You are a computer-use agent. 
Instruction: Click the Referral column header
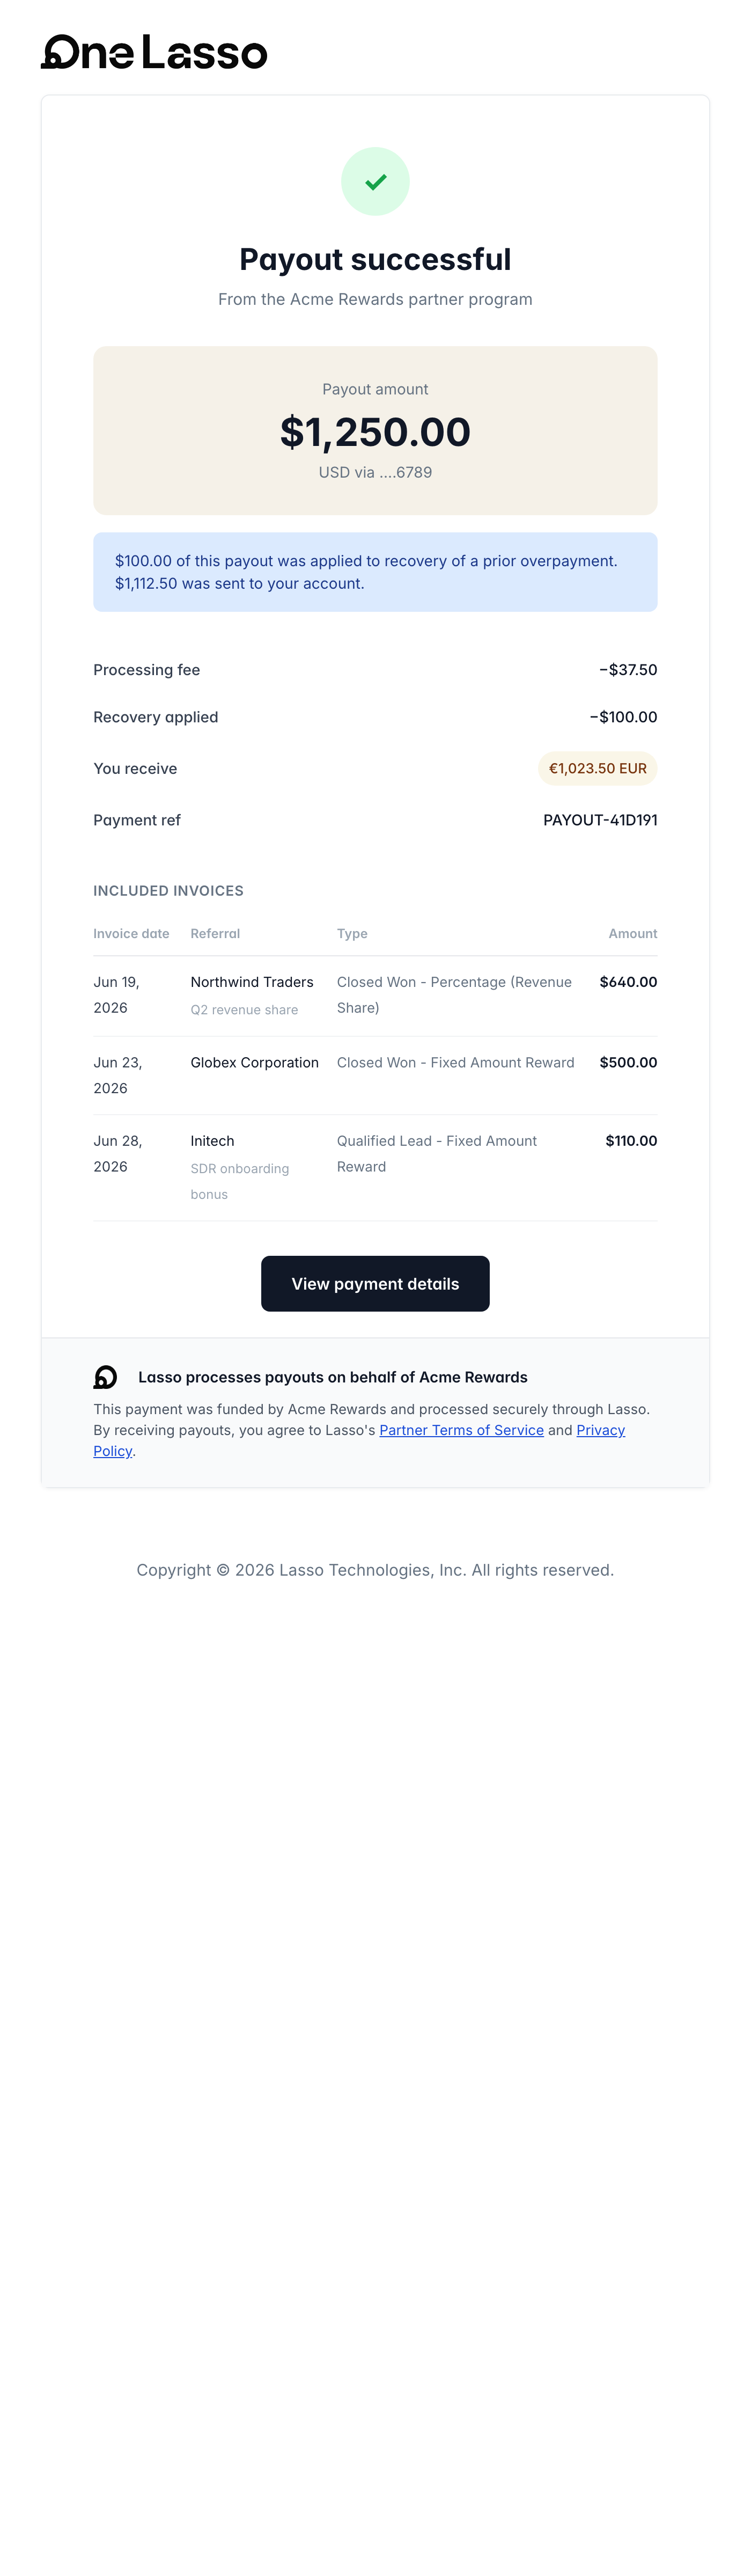tap(215, 933)
